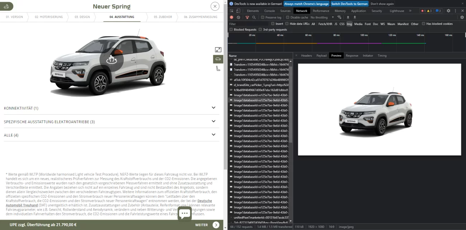
Task: Open the Timing tab of request
Action: tap(382, 56)
